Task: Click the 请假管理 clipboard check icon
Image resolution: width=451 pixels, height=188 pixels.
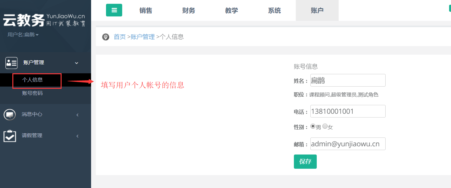Action: [x=10, y=136]
